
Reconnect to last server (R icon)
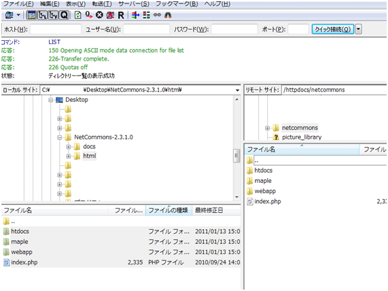(x=121, y=16)
